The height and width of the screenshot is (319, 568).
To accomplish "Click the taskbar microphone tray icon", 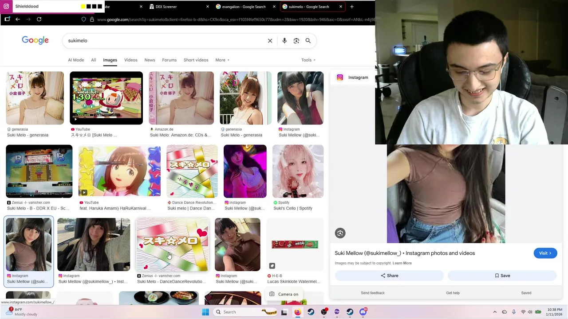I will (514, 312).
